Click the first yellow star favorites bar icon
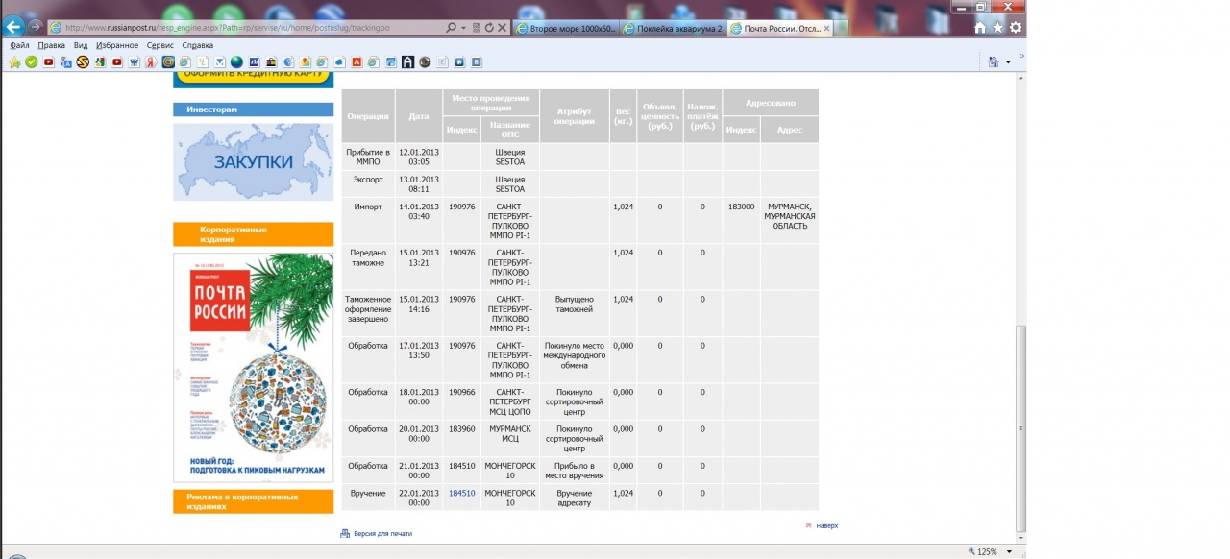Viewport: 1230px width, 559px height. click(x=14, y=62)
